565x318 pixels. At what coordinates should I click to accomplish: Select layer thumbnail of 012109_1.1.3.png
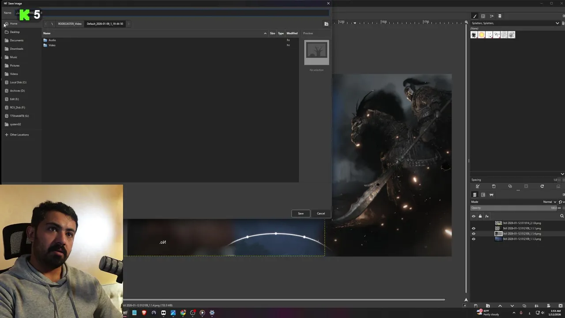[498, 239]
